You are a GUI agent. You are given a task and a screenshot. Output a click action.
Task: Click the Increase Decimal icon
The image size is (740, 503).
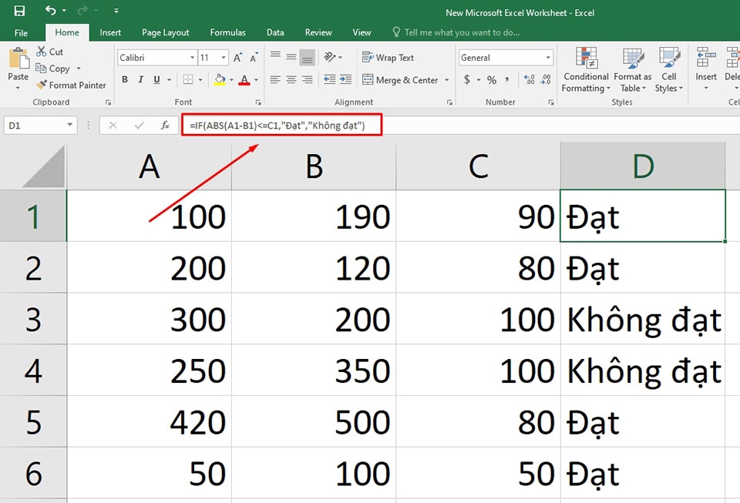pyautogui.click(x=530, y=79)
